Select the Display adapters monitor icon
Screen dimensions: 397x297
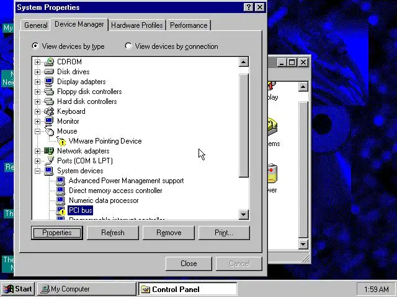[x=49, y=82]
